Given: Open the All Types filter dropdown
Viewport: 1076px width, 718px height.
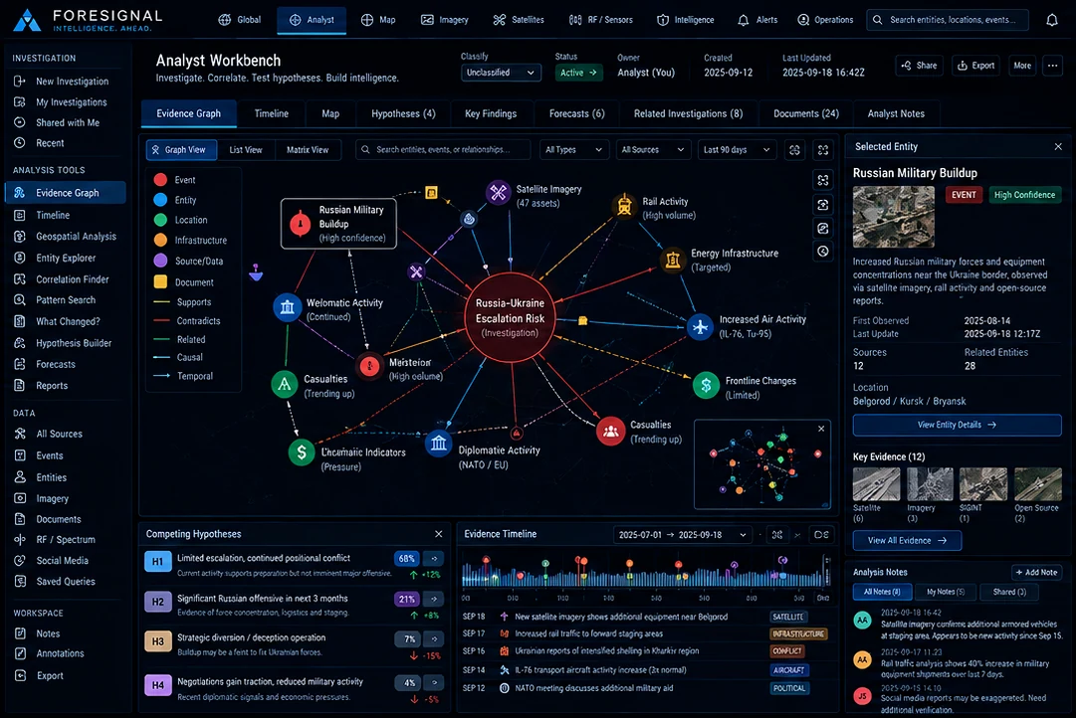Looking at the screenshot, I should [573, 149].
